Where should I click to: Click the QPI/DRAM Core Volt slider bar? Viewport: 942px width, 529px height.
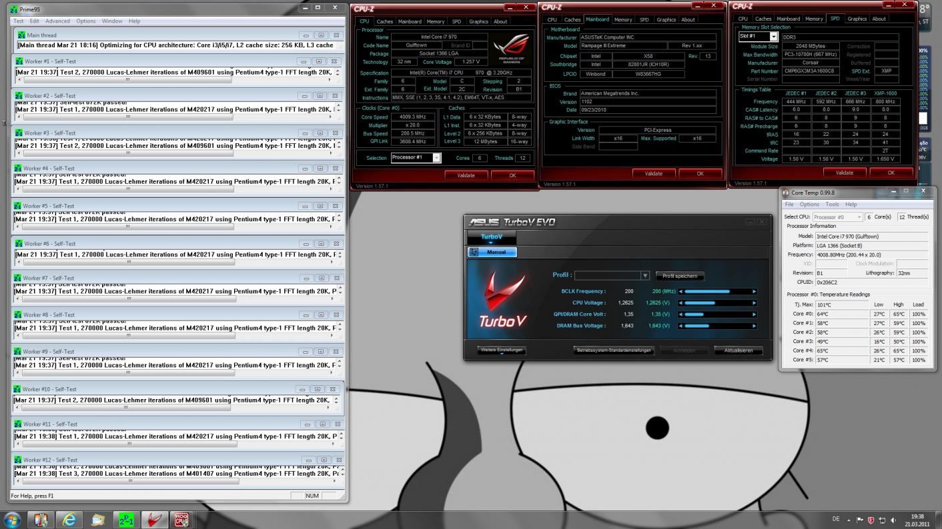coord(718,314)
